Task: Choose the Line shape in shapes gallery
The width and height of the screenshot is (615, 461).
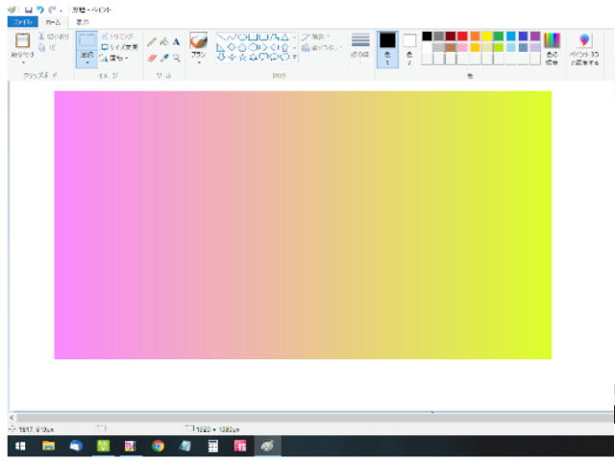Action: click(x=222, y=37)
